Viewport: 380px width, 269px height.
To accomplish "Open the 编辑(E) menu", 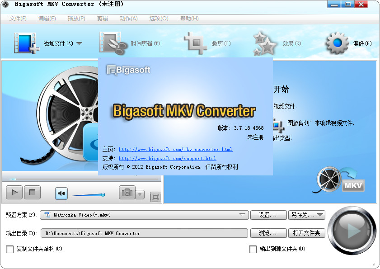I will [x=47, y=19].
